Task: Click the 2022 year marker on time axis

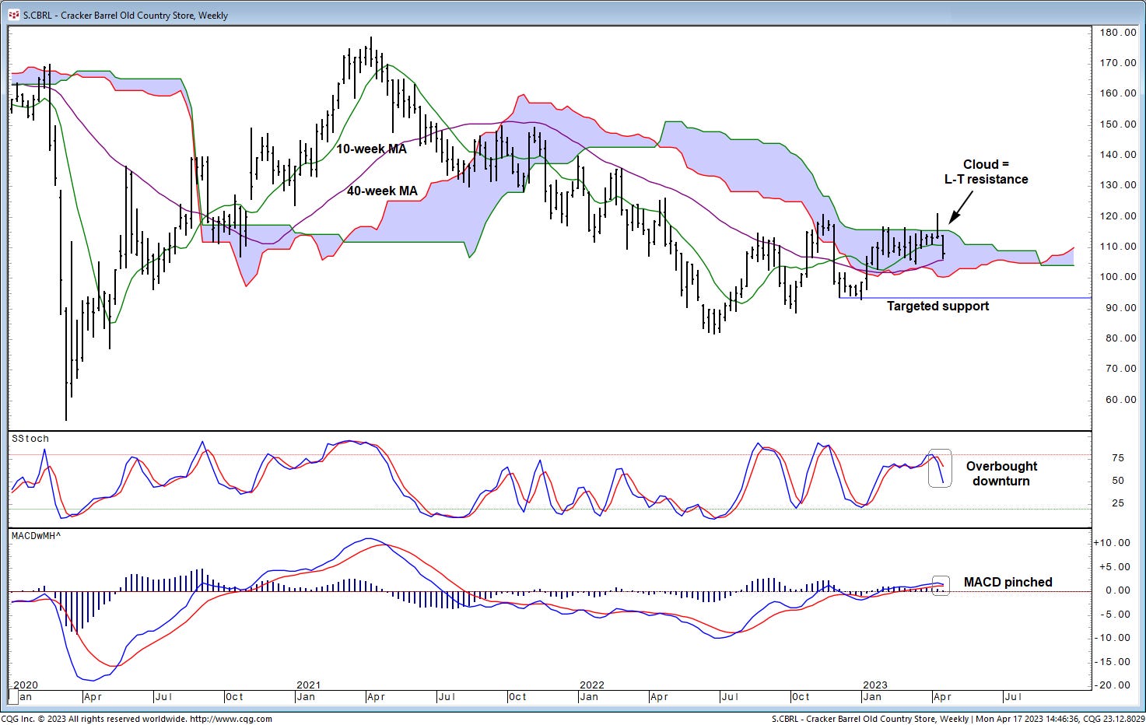Action: point(592,685)
